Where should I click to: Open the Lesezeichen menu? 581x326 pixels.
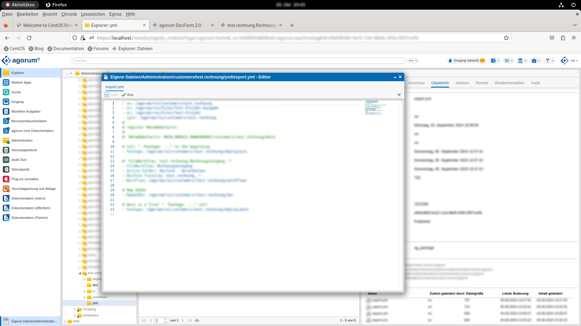(93, 14)
